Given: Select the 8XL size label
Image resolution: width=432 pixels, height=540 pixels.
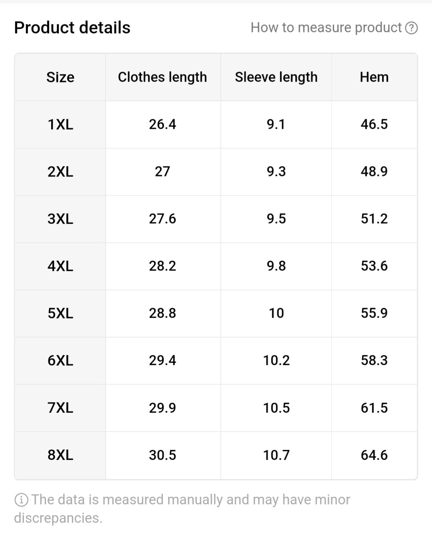Looking at the screenshot, I should pos(60,455).
